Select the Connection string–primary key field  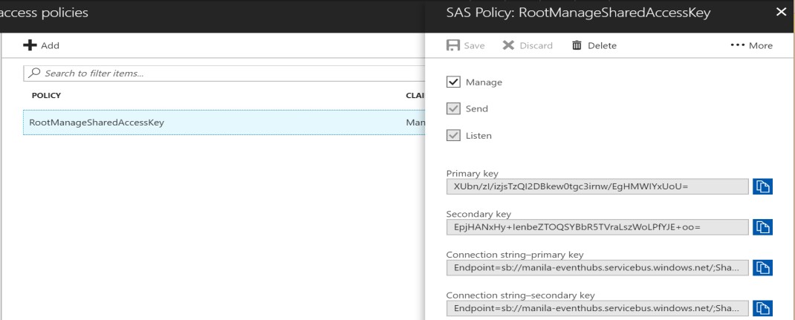(594, 267)
